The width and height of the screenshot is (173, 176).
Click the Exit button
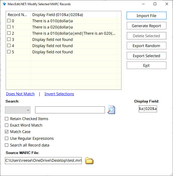[x=146, y=65]
